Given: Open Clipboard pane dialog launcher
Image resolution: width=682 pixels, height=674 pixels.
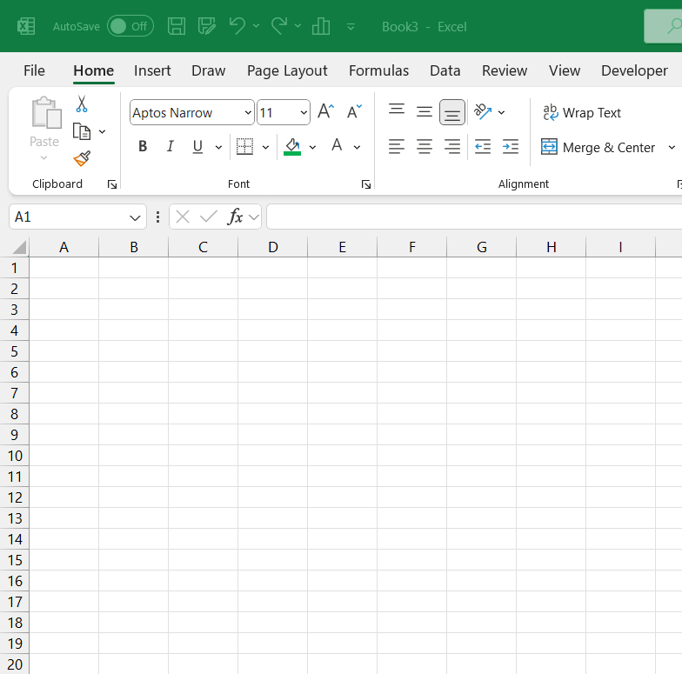Looking at the screenshot, I should click(x=111, y=184).
